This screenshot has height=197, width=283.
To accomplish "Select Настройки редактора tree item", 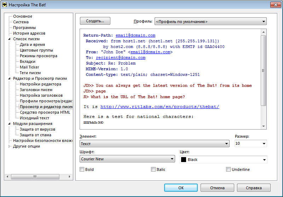I will click(40, 84).
